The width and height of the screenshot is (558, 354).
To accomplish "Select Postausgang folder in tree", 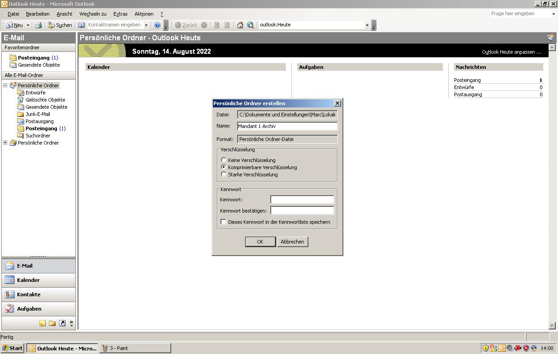I will (39, 121).
